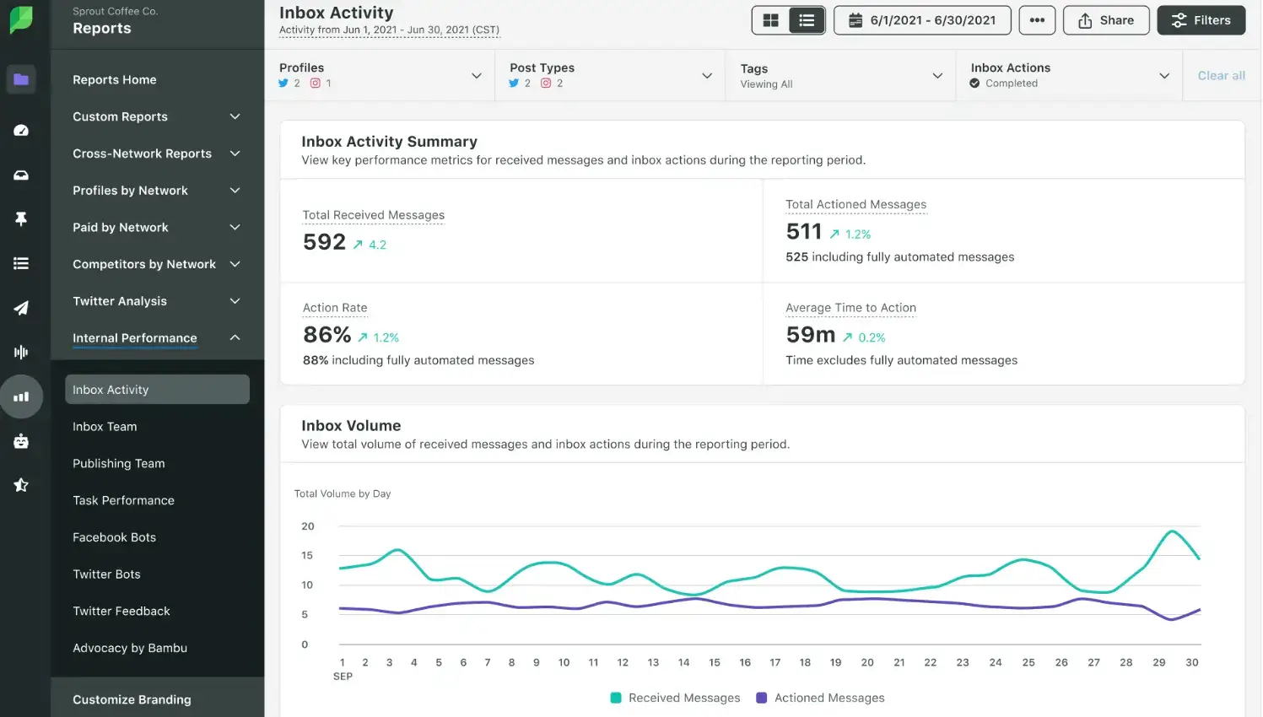Screen dimensions: 1263x717
Task: Expand the Twitter Analysis section
Action: click(120, 301)
